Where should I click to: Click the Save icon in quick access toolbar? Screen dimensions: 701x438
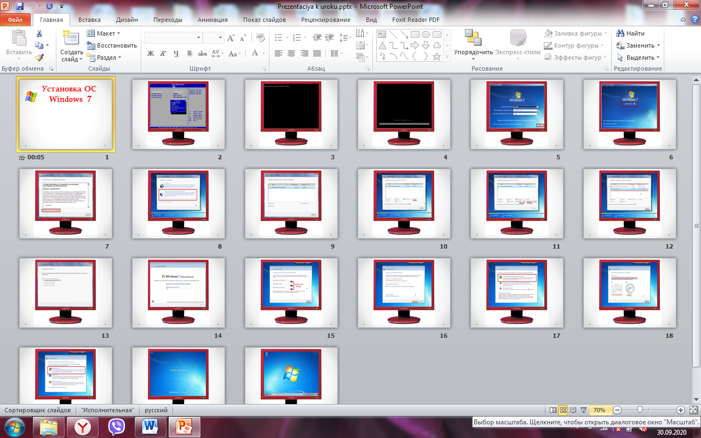pyautogui.click(x=20, y=7)
